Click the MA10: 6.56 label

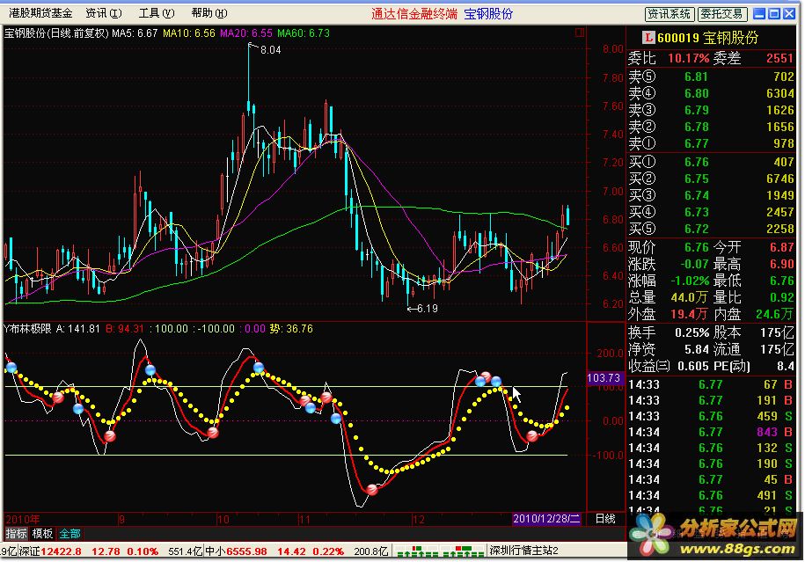pyautogui.click(x=189, y=33)
